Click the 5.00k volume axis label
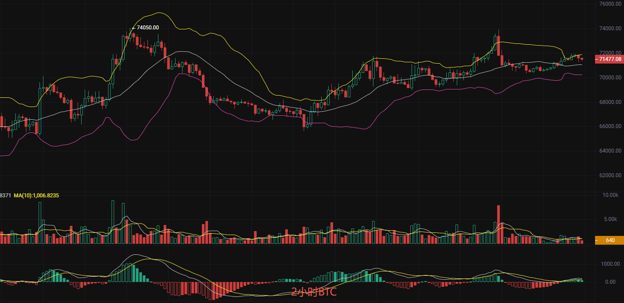624x303 pixels. tap(611, 219)
